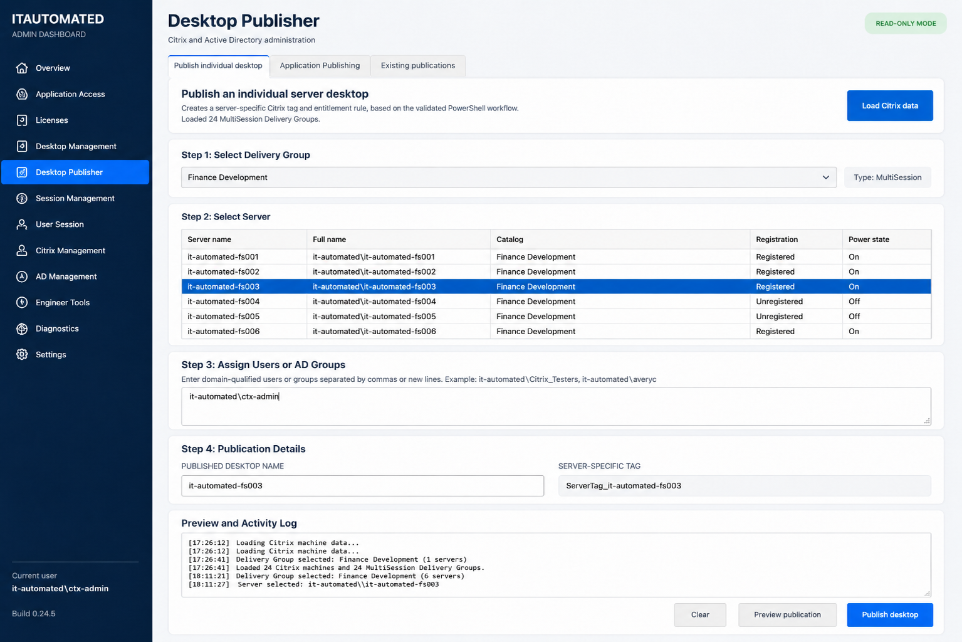Click the Load Citrix data button
The width and height of the screenshot is (962, 642).
coord(890,105)
